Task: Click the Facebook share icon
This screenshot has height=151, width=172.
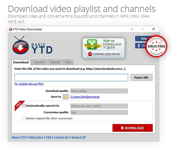Action: point(139,45)
